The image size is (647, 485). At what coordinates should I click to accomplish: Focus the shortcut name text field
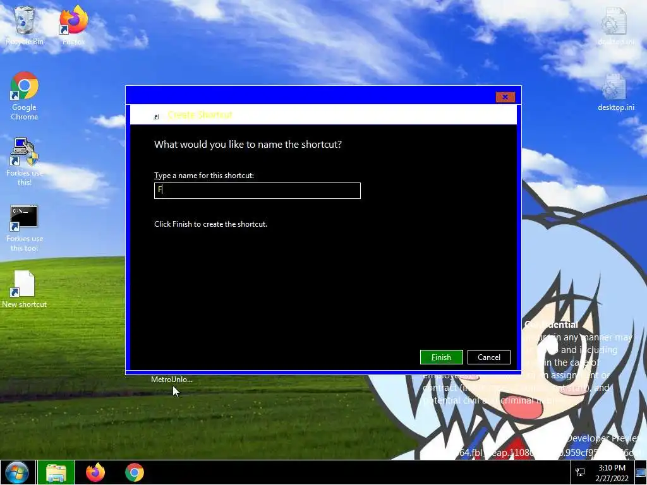click(257, 191)
